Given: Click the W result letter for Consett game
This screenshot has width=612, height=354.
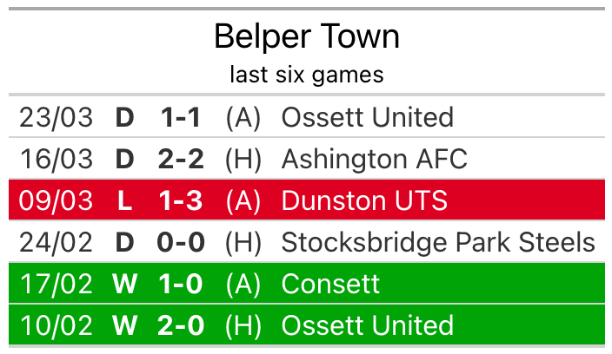Looking at the screenshot, I should click(125, 284).
